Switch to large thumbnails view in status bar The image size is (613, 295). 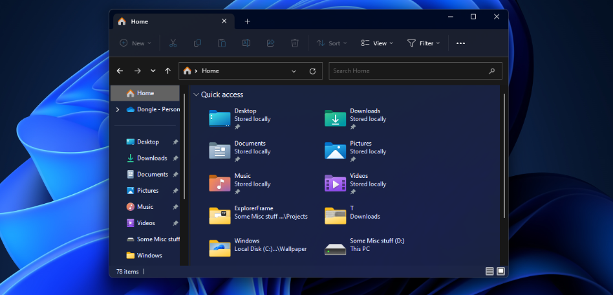pos(500,271)
